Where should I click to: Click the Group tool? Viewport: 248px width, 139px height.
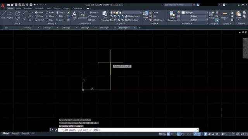click(212, 15)
